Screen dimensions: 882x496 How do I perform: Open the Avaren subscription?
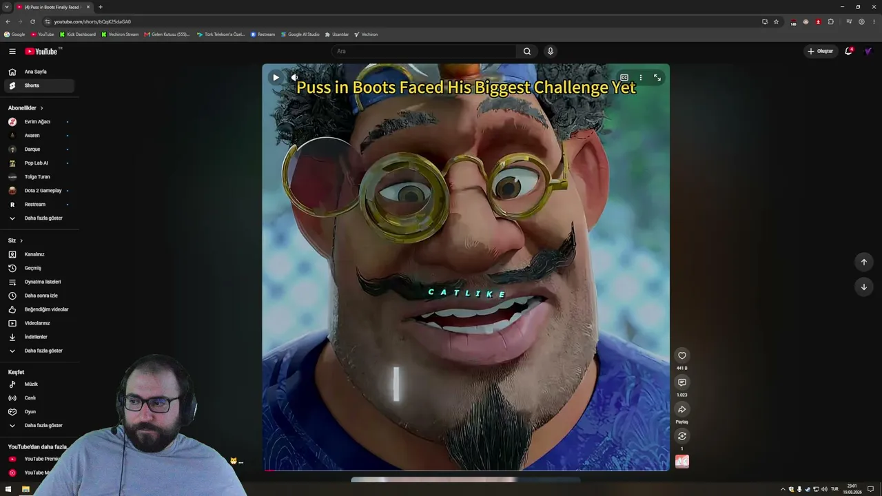[x=39, y=136]
